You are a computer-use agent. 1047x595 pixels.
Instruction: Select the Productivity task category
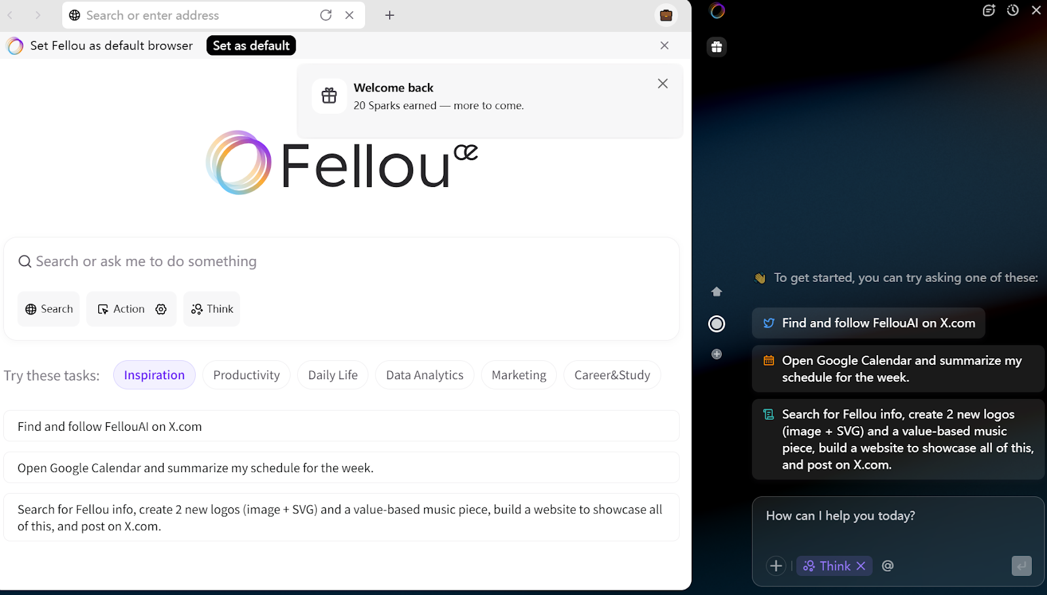point(246,375)
